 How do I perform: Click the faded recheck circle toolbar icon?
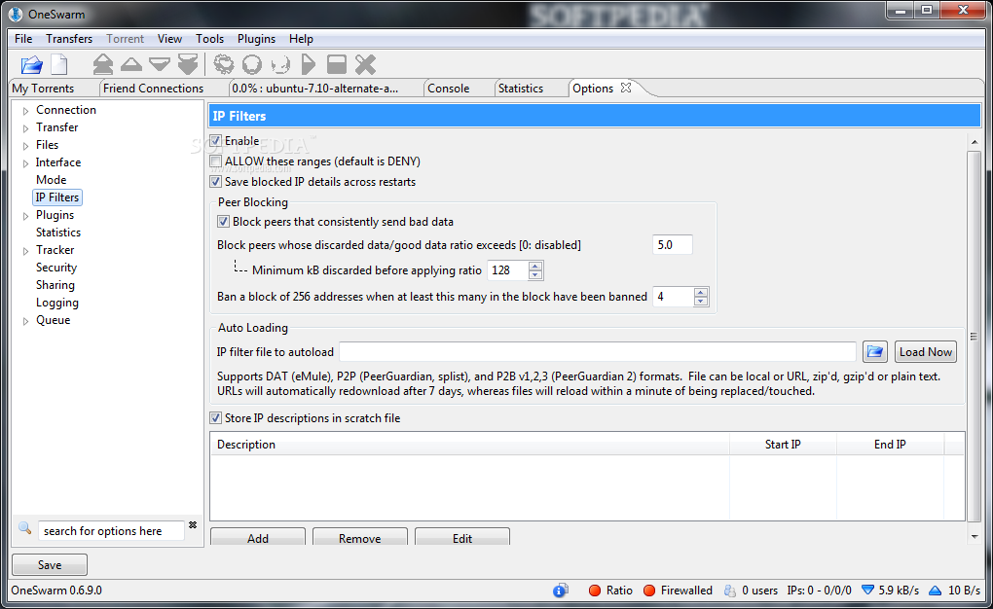click(x=280, y=64)
